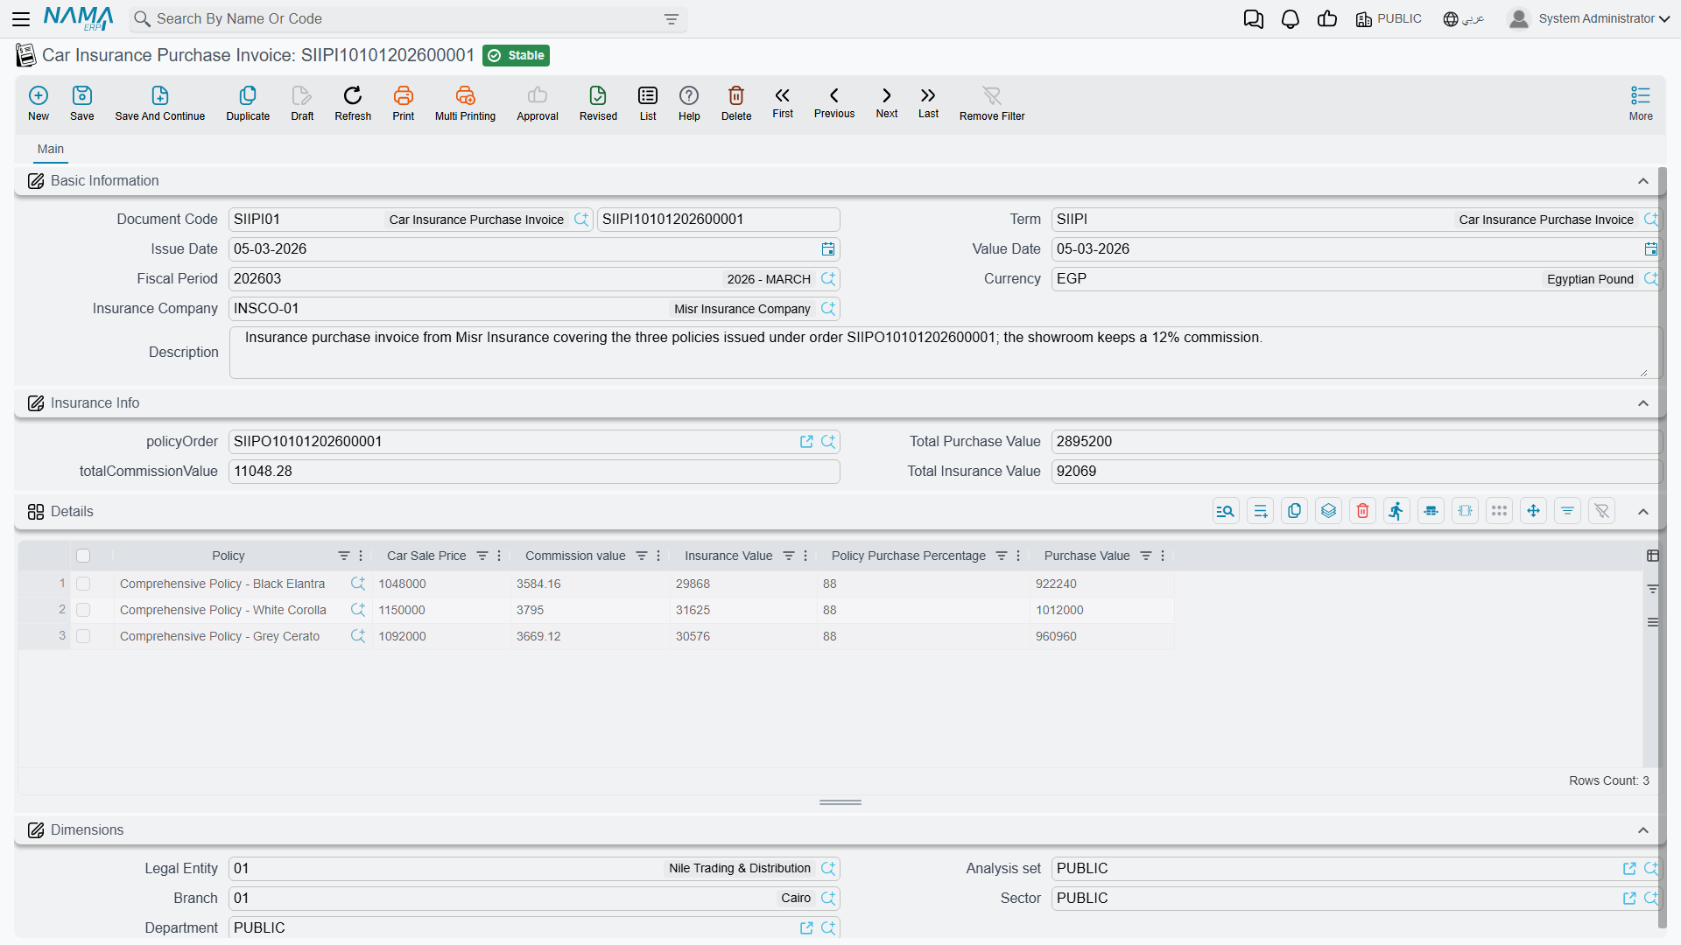
Task: Open Car Sale Price column options menu
Action: pos(499,556)
